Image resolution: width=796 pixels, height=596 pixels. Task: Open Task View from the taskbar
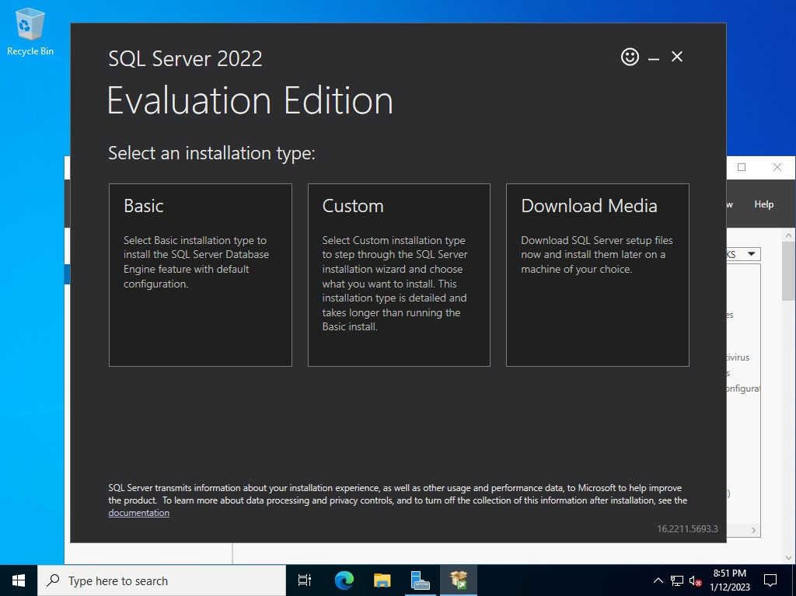[305, 580]
